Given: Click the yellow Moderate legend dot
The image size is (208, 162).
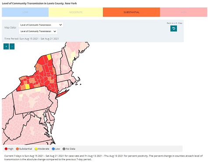Looking at the screenshot, I should [x=36, y=149].
